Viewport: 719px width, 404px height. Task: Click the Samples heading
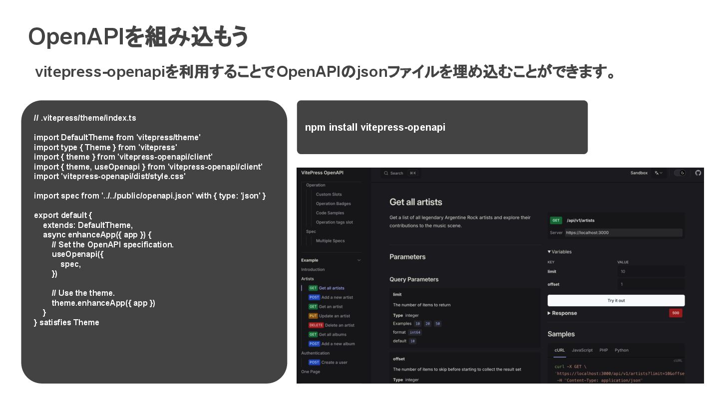point(561,334)
